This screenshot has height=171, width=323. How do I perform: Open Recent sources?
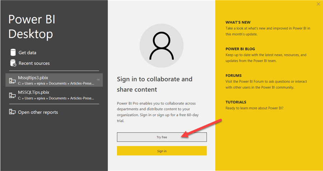(34, 63)
